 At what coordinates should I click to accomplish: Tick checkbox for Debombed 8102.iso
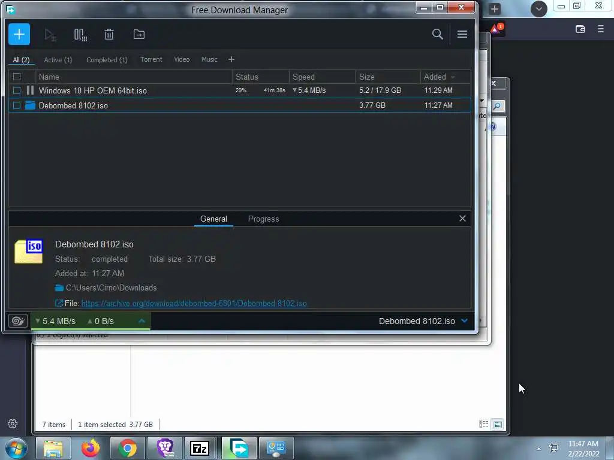coord(17,105)
